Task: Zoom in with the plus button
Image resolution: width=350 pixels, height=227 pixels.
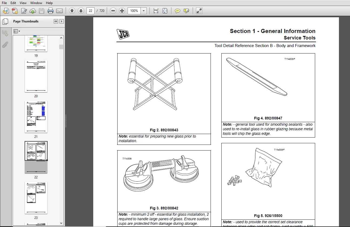Action: point(122,11)
